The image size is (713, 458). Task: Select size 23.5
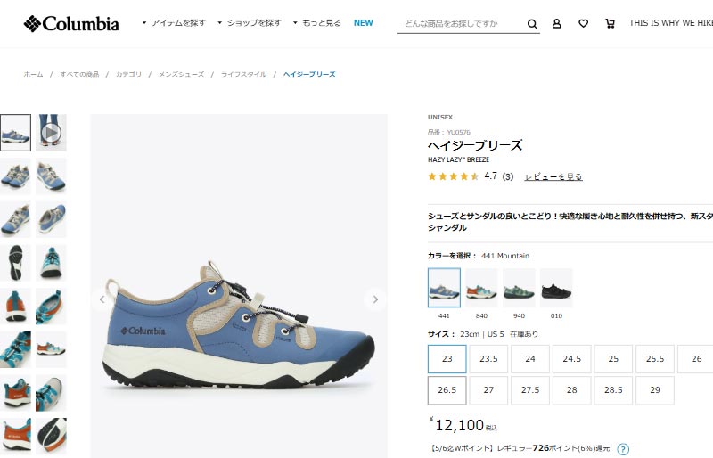point(488,359)
